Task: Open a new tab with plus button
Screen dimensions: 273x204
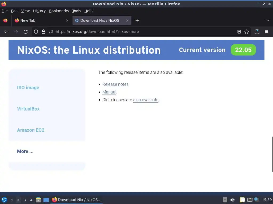Action: coord(137,21)
